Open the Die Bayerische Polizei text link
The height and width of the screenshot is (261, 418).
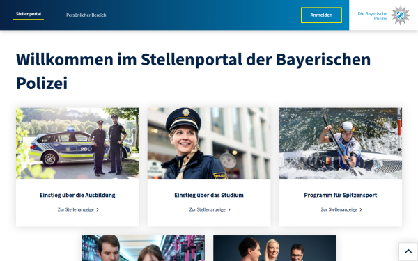(x=373, y=16)
